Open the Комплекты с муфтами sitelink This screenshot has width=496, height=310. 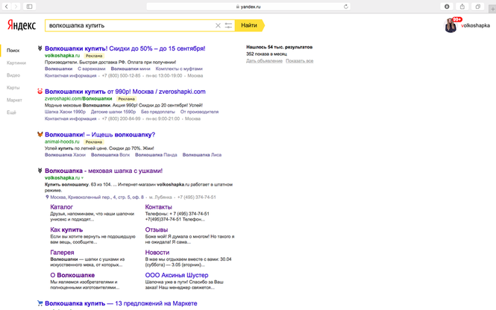coord(179,69)
